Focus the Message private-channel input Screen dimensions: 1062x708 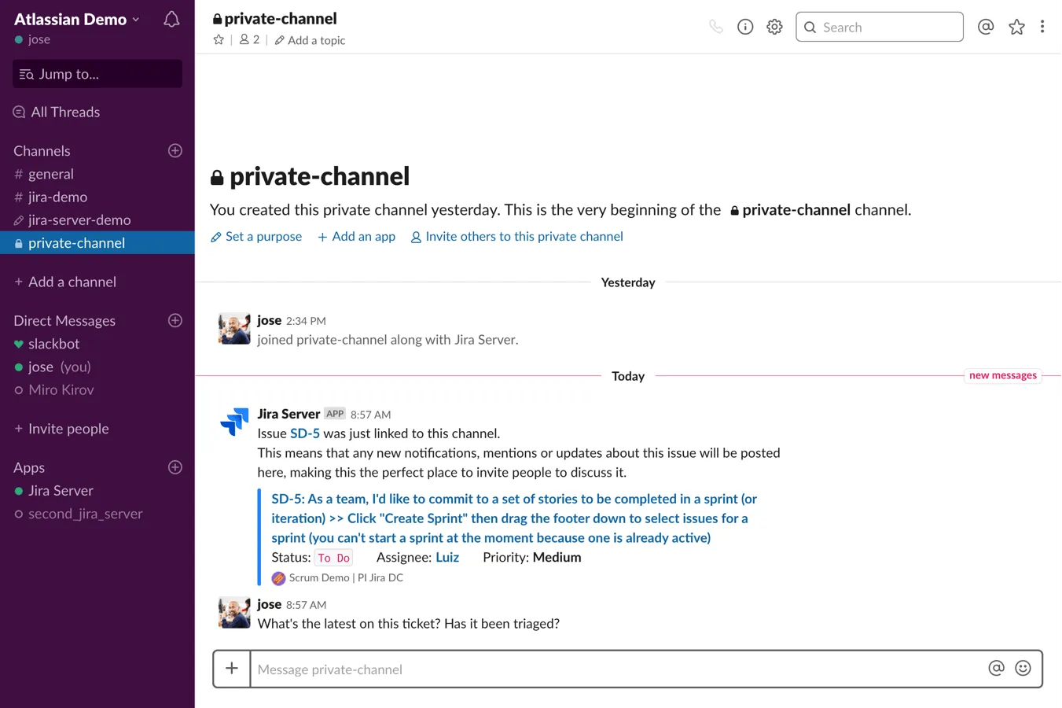point(616,669)
